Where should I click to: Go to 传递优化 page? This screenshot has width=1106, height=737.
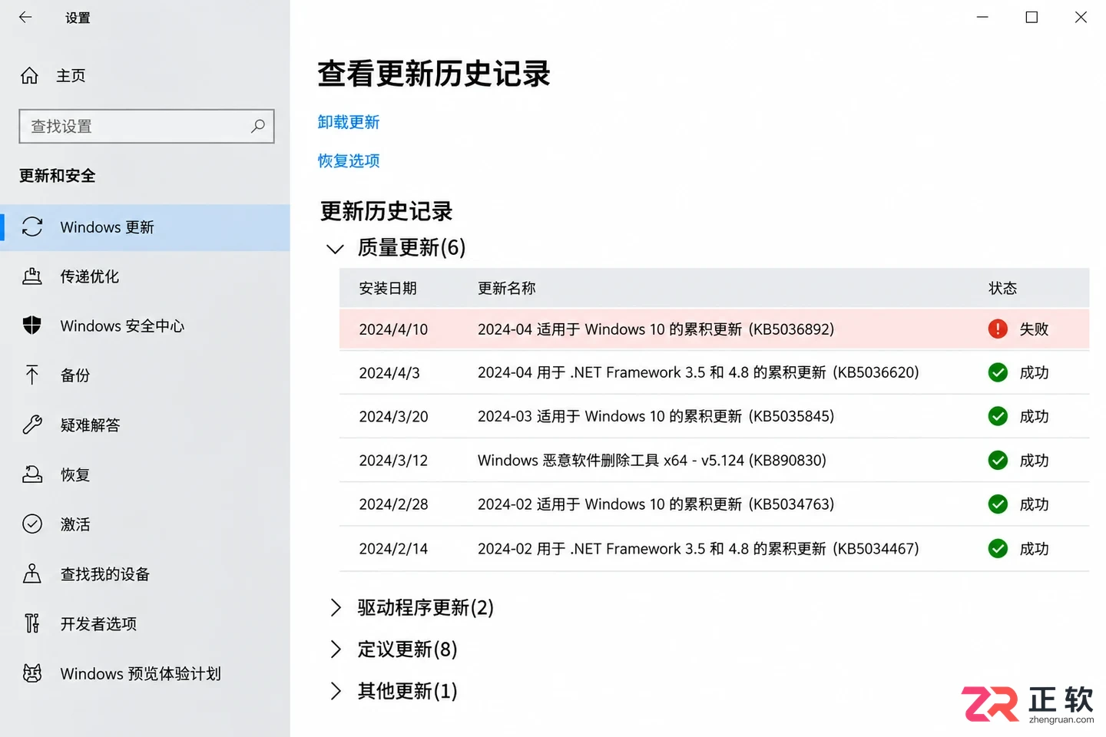[x=90, y=276]
